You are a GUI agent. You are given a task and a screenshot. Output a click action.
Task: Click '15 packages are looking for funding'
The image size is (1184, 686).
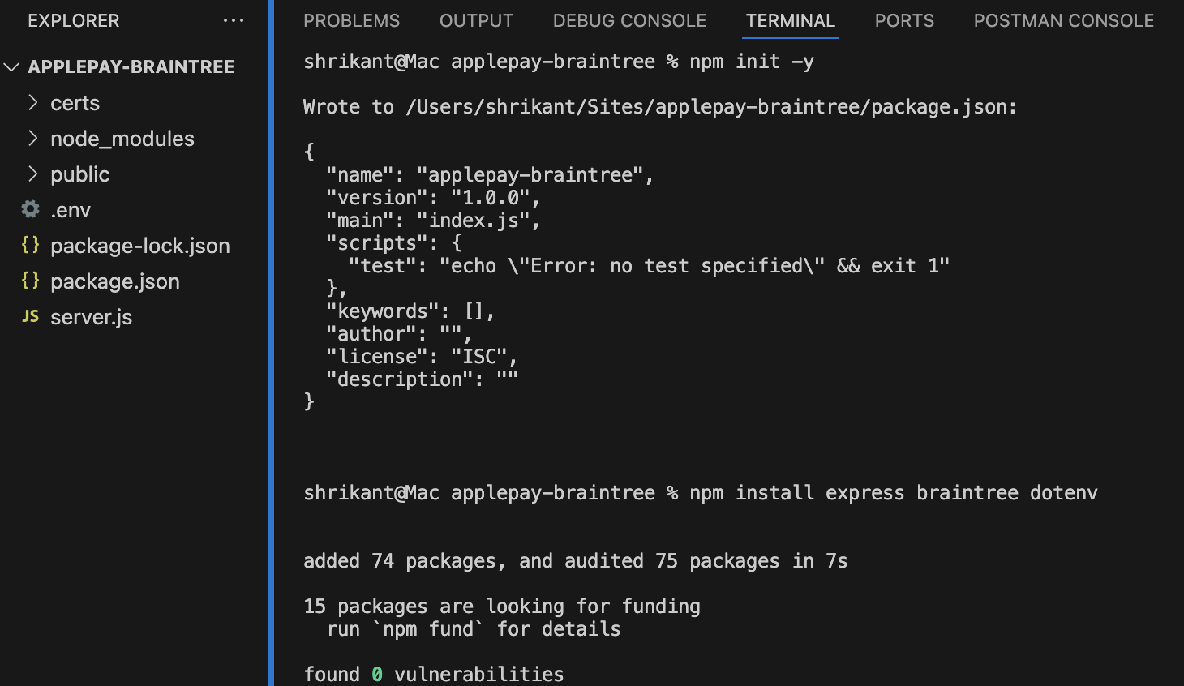pos(502,607)
